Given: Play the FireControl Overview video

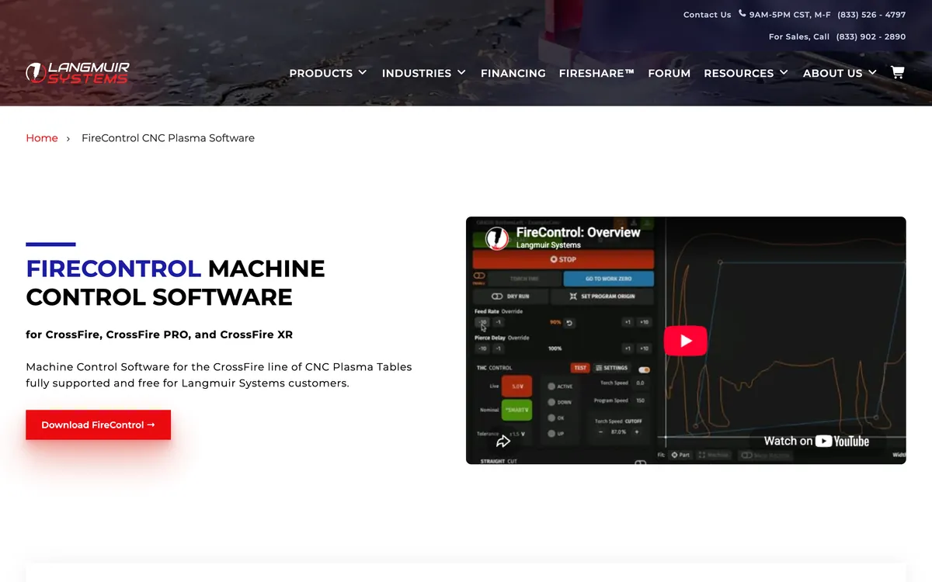Looking at the screenshot, I should tap(685, 341).
